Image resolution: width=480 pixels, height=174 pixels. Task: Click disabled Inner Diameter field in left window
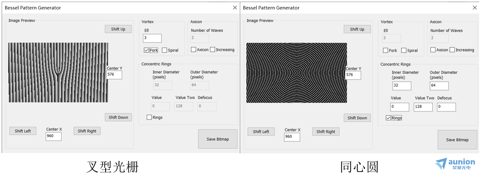point(162,85)
